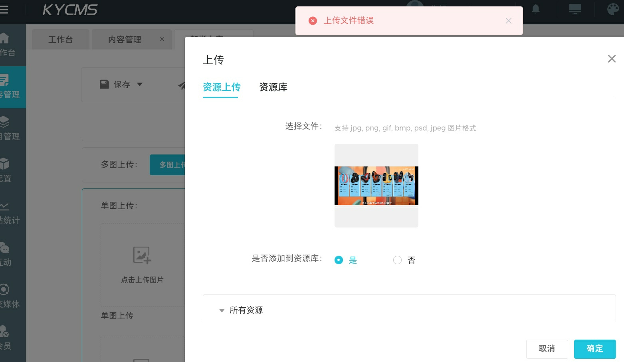This screenshot has width=624, height=362.
Task: Open the hamburger menu in the top bar
Action: (x=4, y=10)
